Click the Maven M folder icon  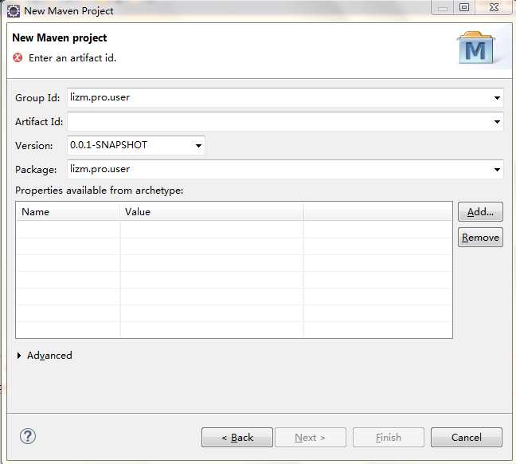476,48
